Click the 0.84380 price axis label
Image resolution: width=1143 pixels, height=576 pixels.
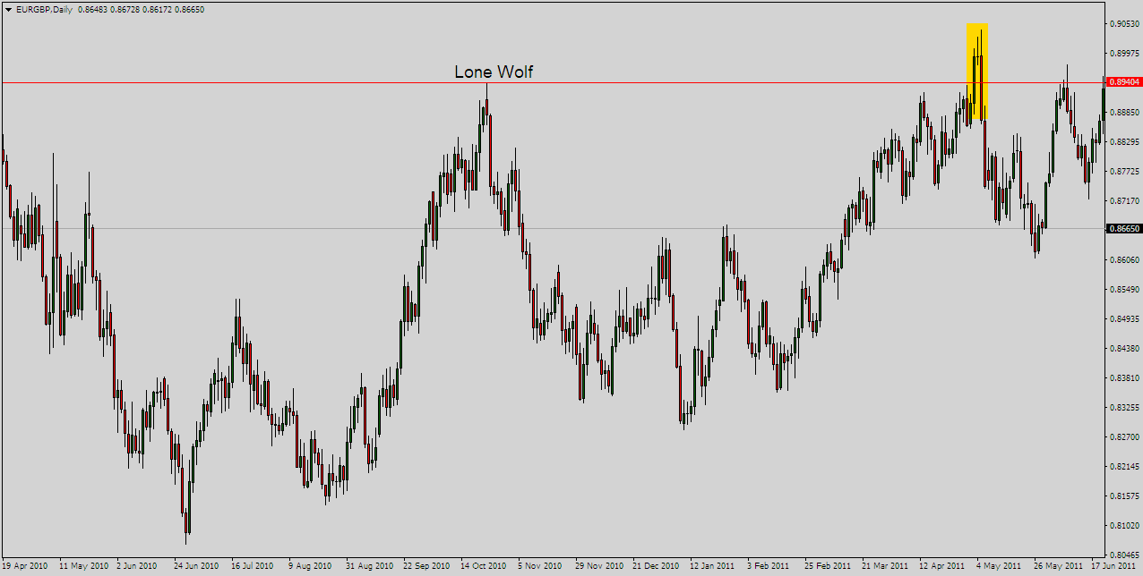(1126, 348)
